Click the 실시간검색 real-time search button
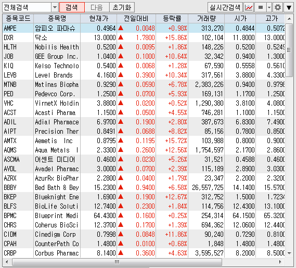This screenshot has width=296, height=268. point(225,8)
